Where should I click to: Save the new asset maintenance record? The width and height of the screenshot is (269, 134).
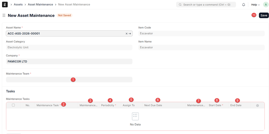264,15
